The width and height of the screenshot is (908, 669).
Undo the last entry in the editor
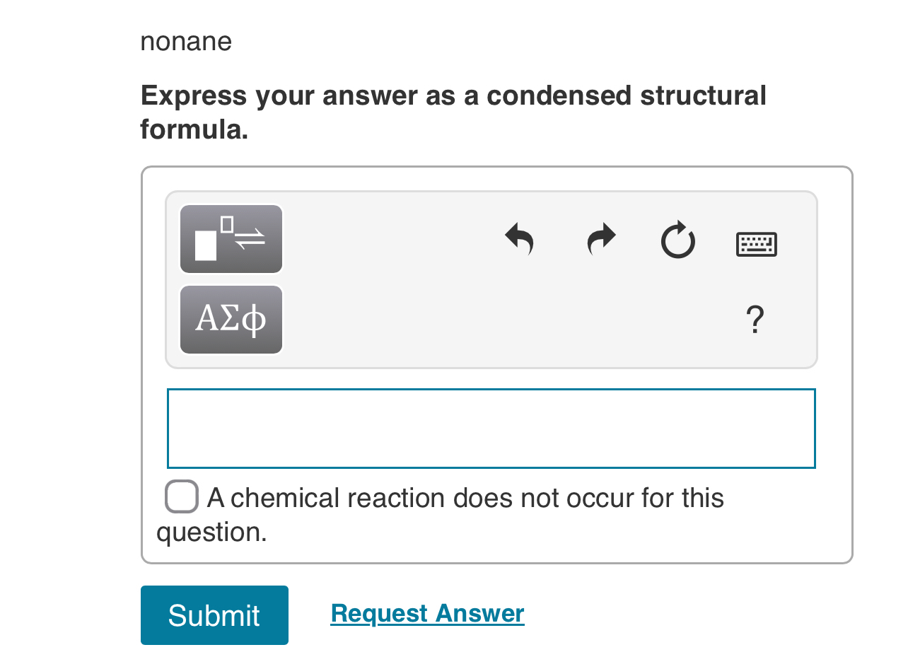pos(520,239)
